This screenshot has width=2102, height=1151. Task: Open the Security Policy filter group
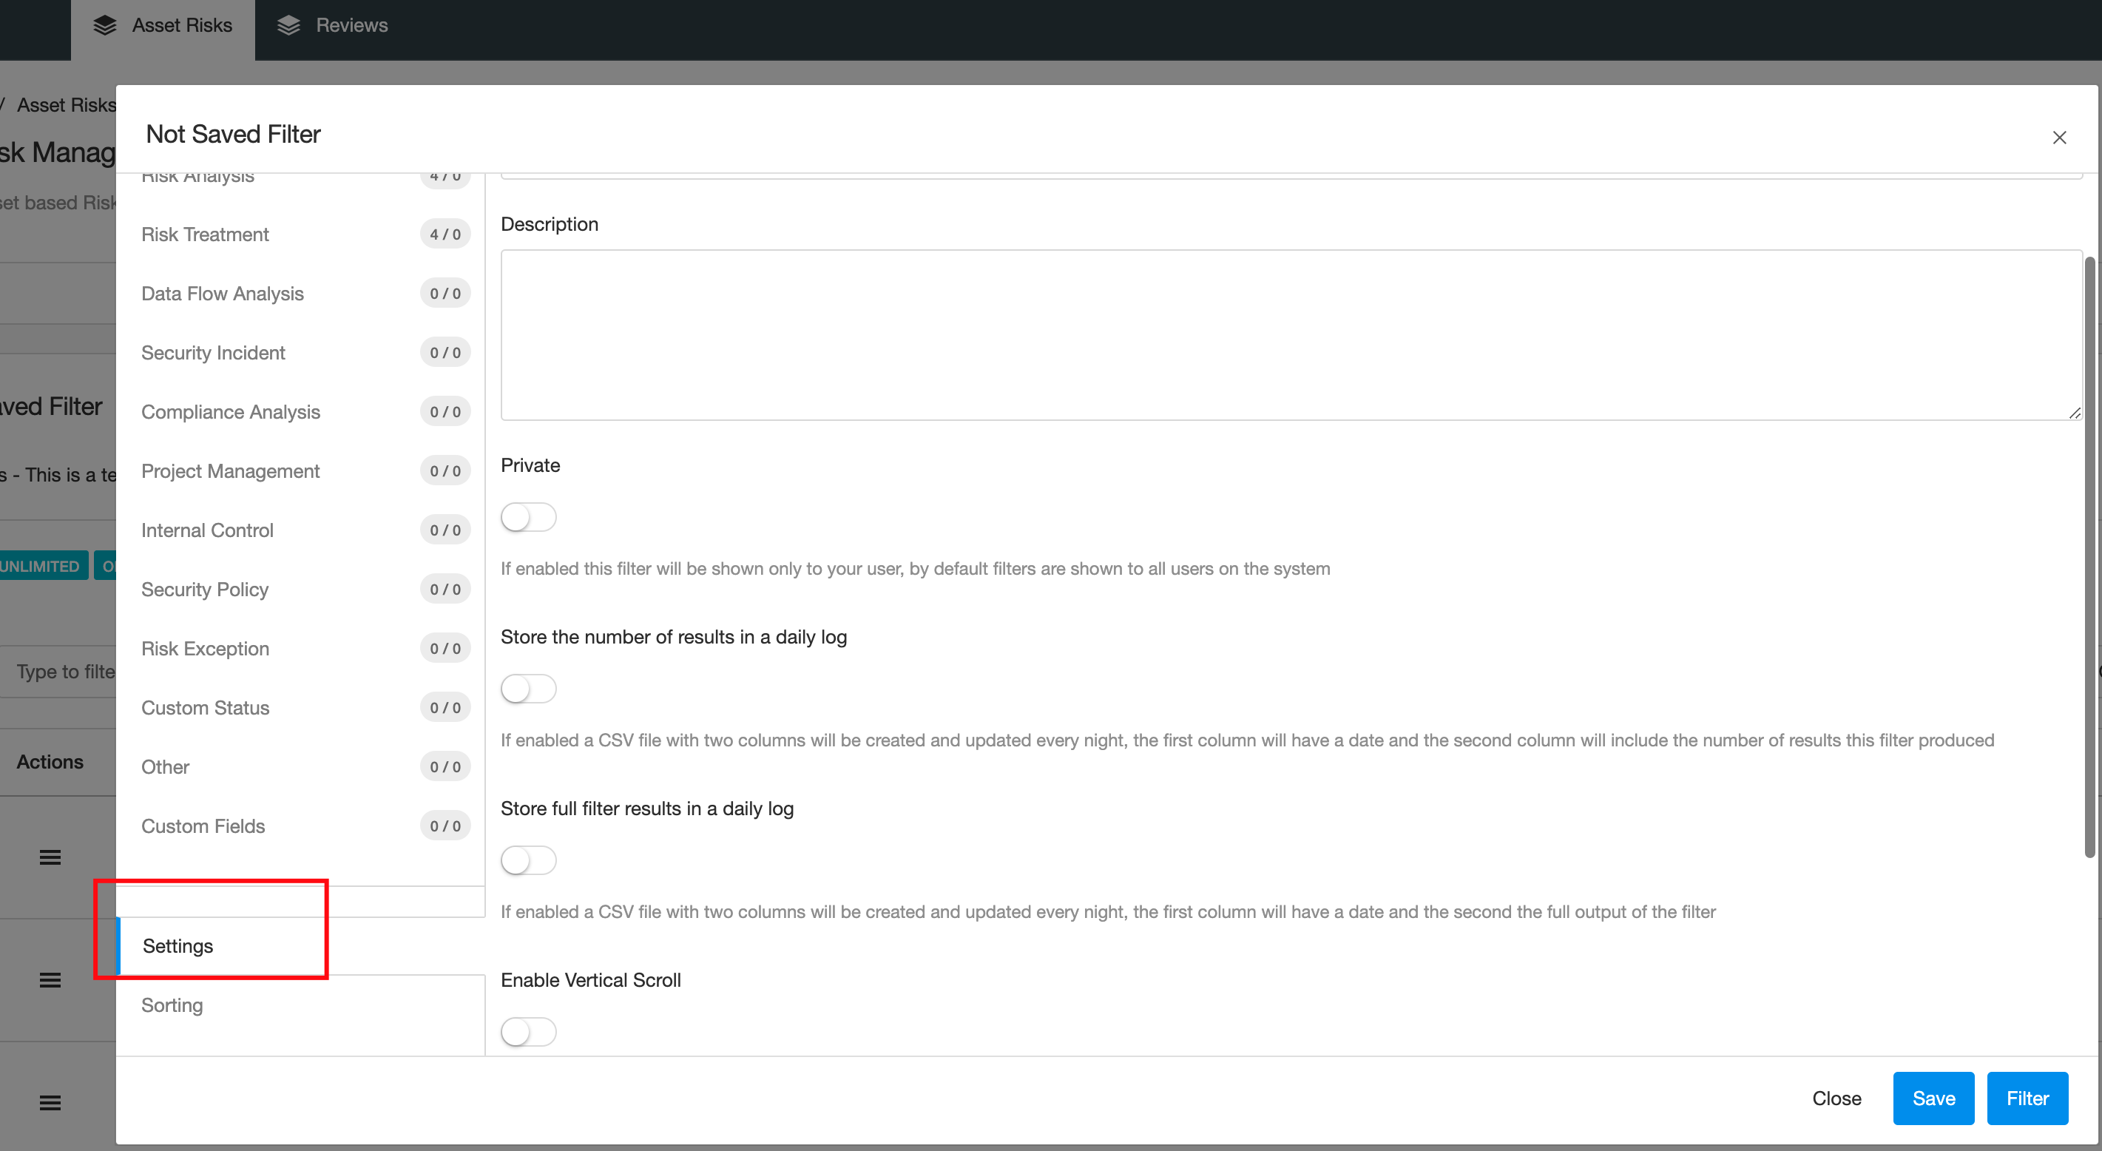pos(302,590)
